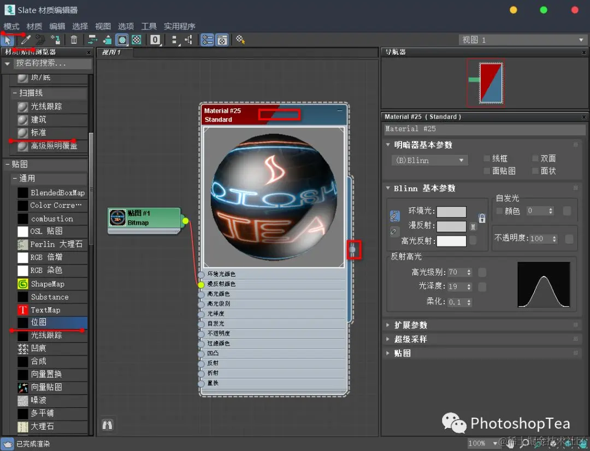The height and width of the screenshot is (451, 590).
Task: Click the Lay Out All vertical icon
Action: [x=174, y=39]
